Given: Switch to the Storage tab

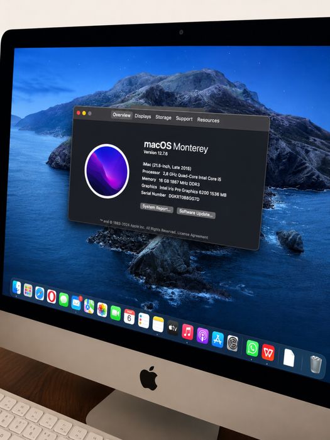Looking at the screenshot, I should tap(163, 118).
